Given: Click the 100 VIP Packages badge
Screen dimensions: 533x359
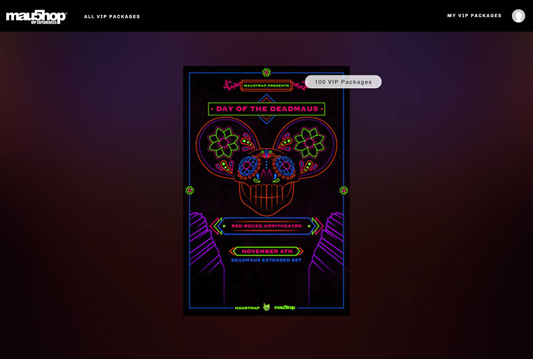Looking at the screenshot, I should (343, 82).
